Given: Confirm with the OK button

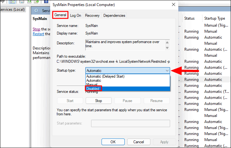Looking at the screenshot, I should (x=113, y=142).
